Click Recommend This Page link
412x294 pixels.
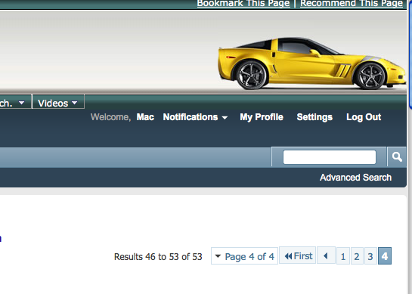pos(352,4)
